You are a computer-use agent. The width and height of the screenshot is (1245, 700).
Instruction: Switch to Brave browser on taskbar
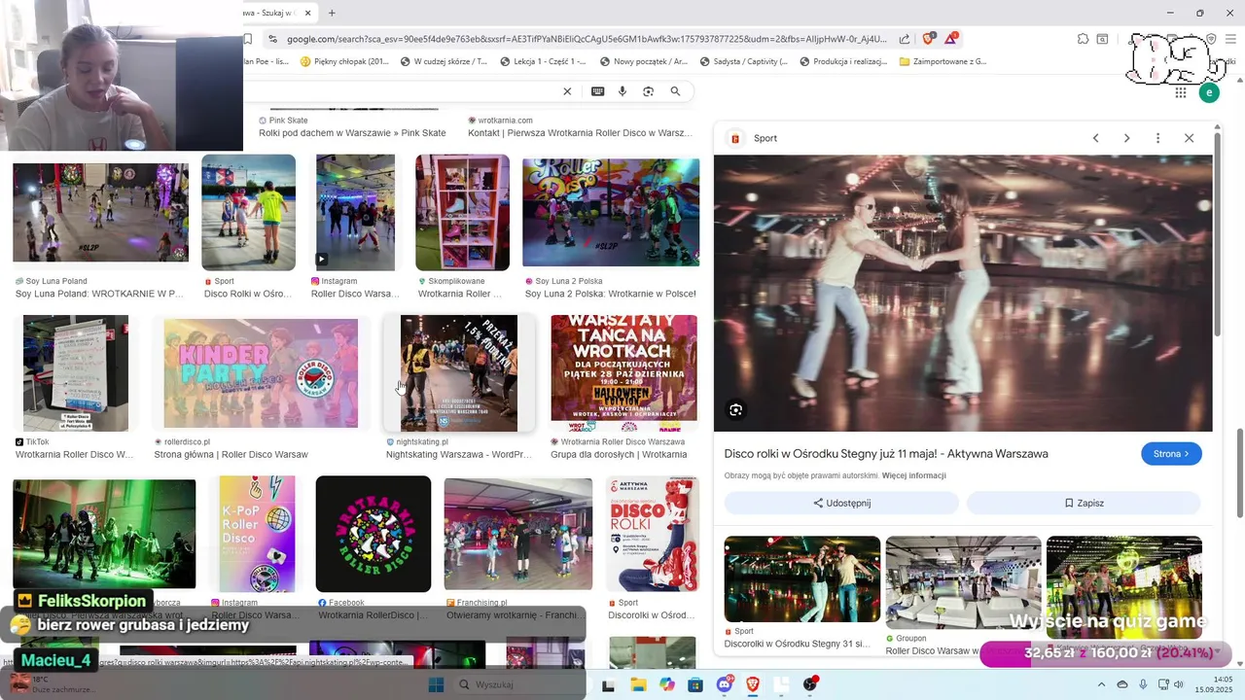(753, 684)
